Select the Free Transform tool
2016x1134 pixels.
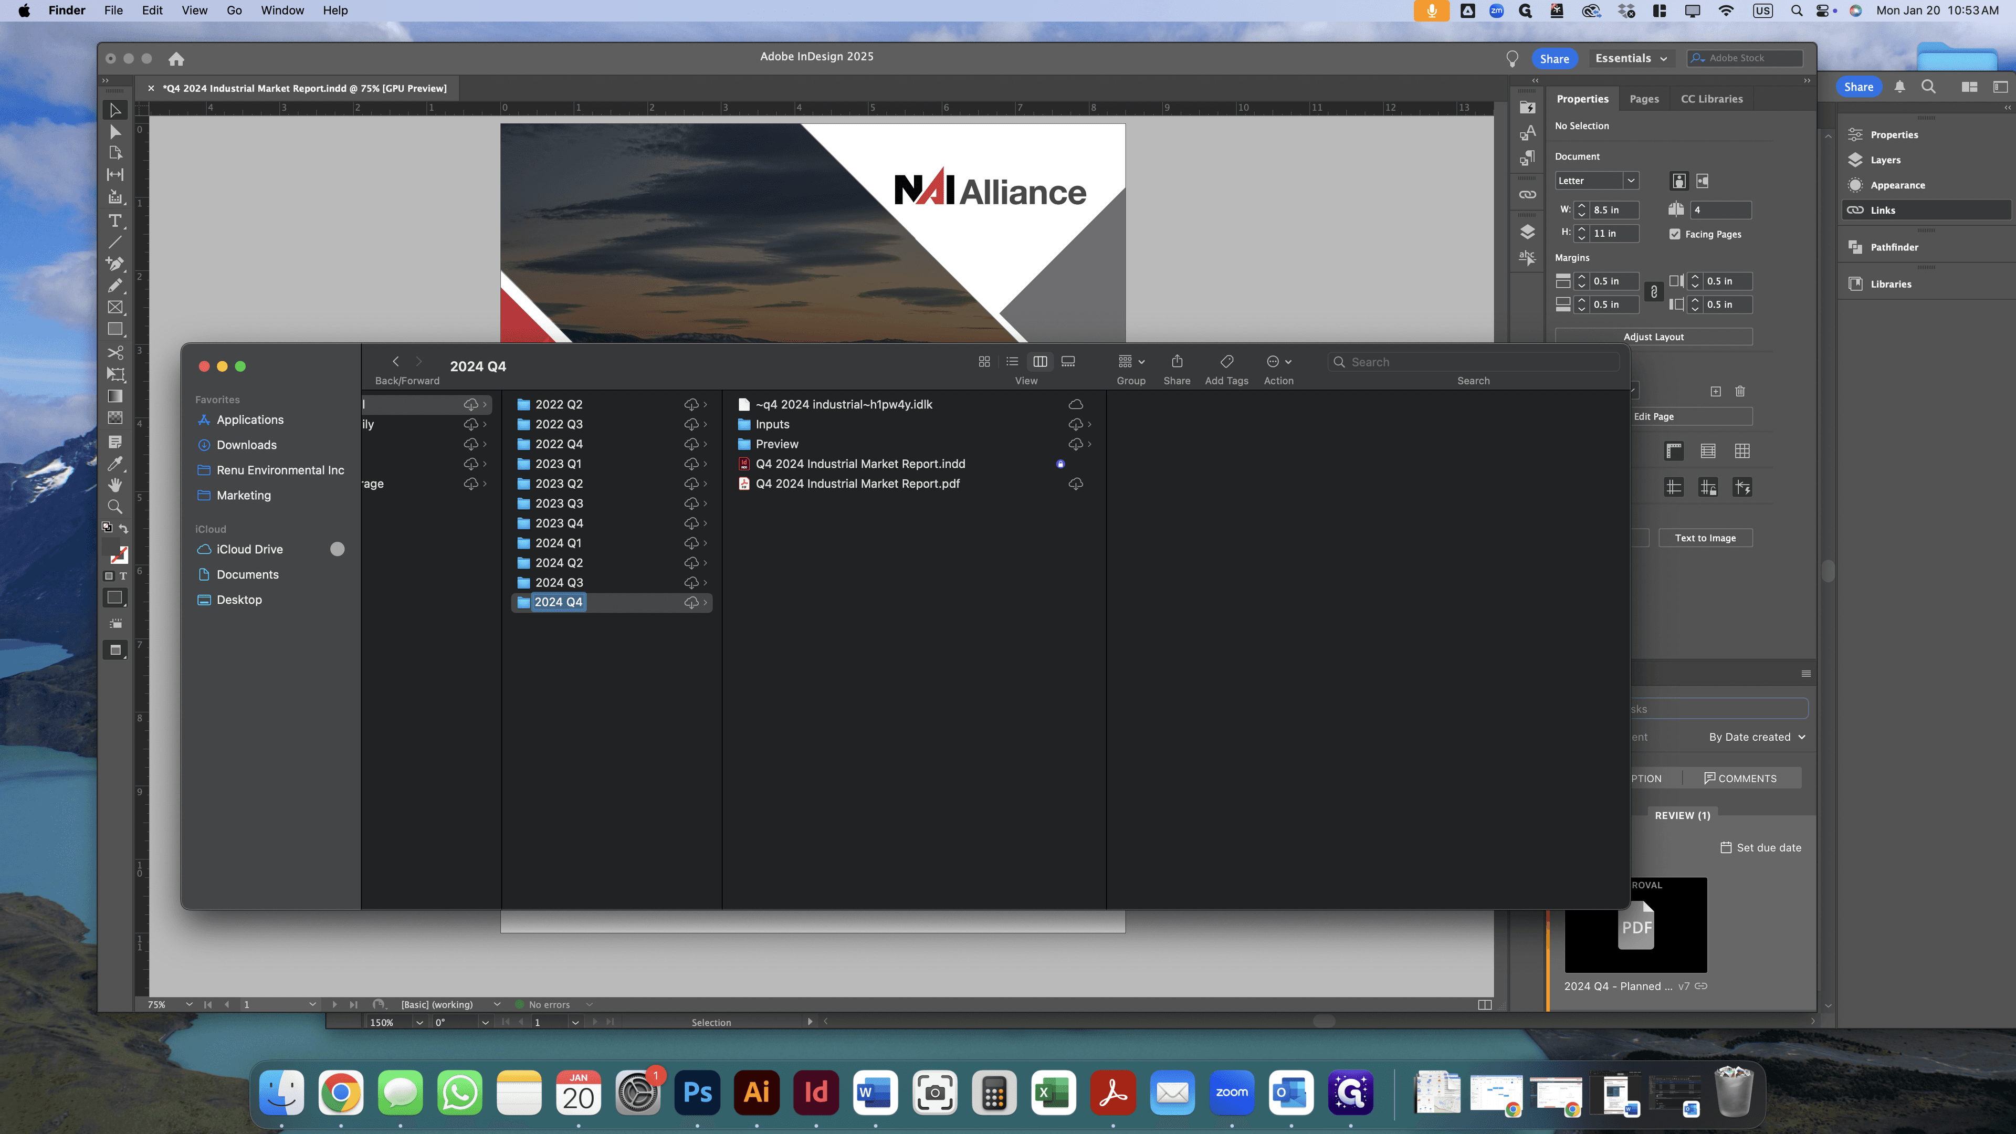(115, 374)
